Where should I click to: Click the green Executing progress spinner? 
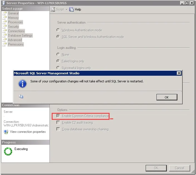[8, 151]
